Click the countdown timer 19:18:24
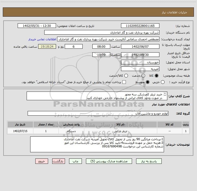The image size is (197, 191). 47,46
